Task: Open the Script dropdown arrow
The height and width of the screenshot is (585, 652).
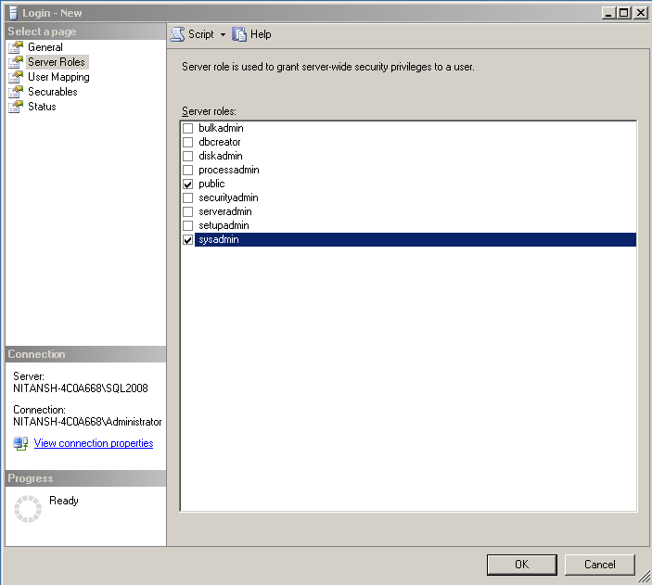Action: pos(223,34)
